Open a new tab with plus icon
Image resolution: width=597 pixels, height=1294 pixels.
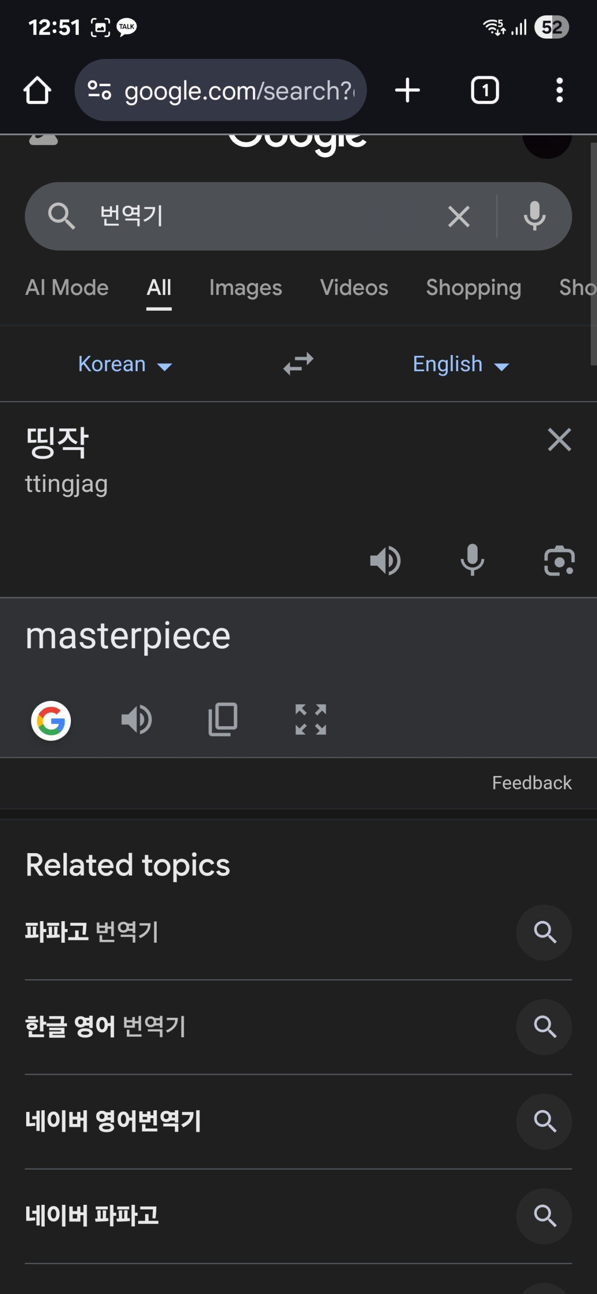coord(407,91)
